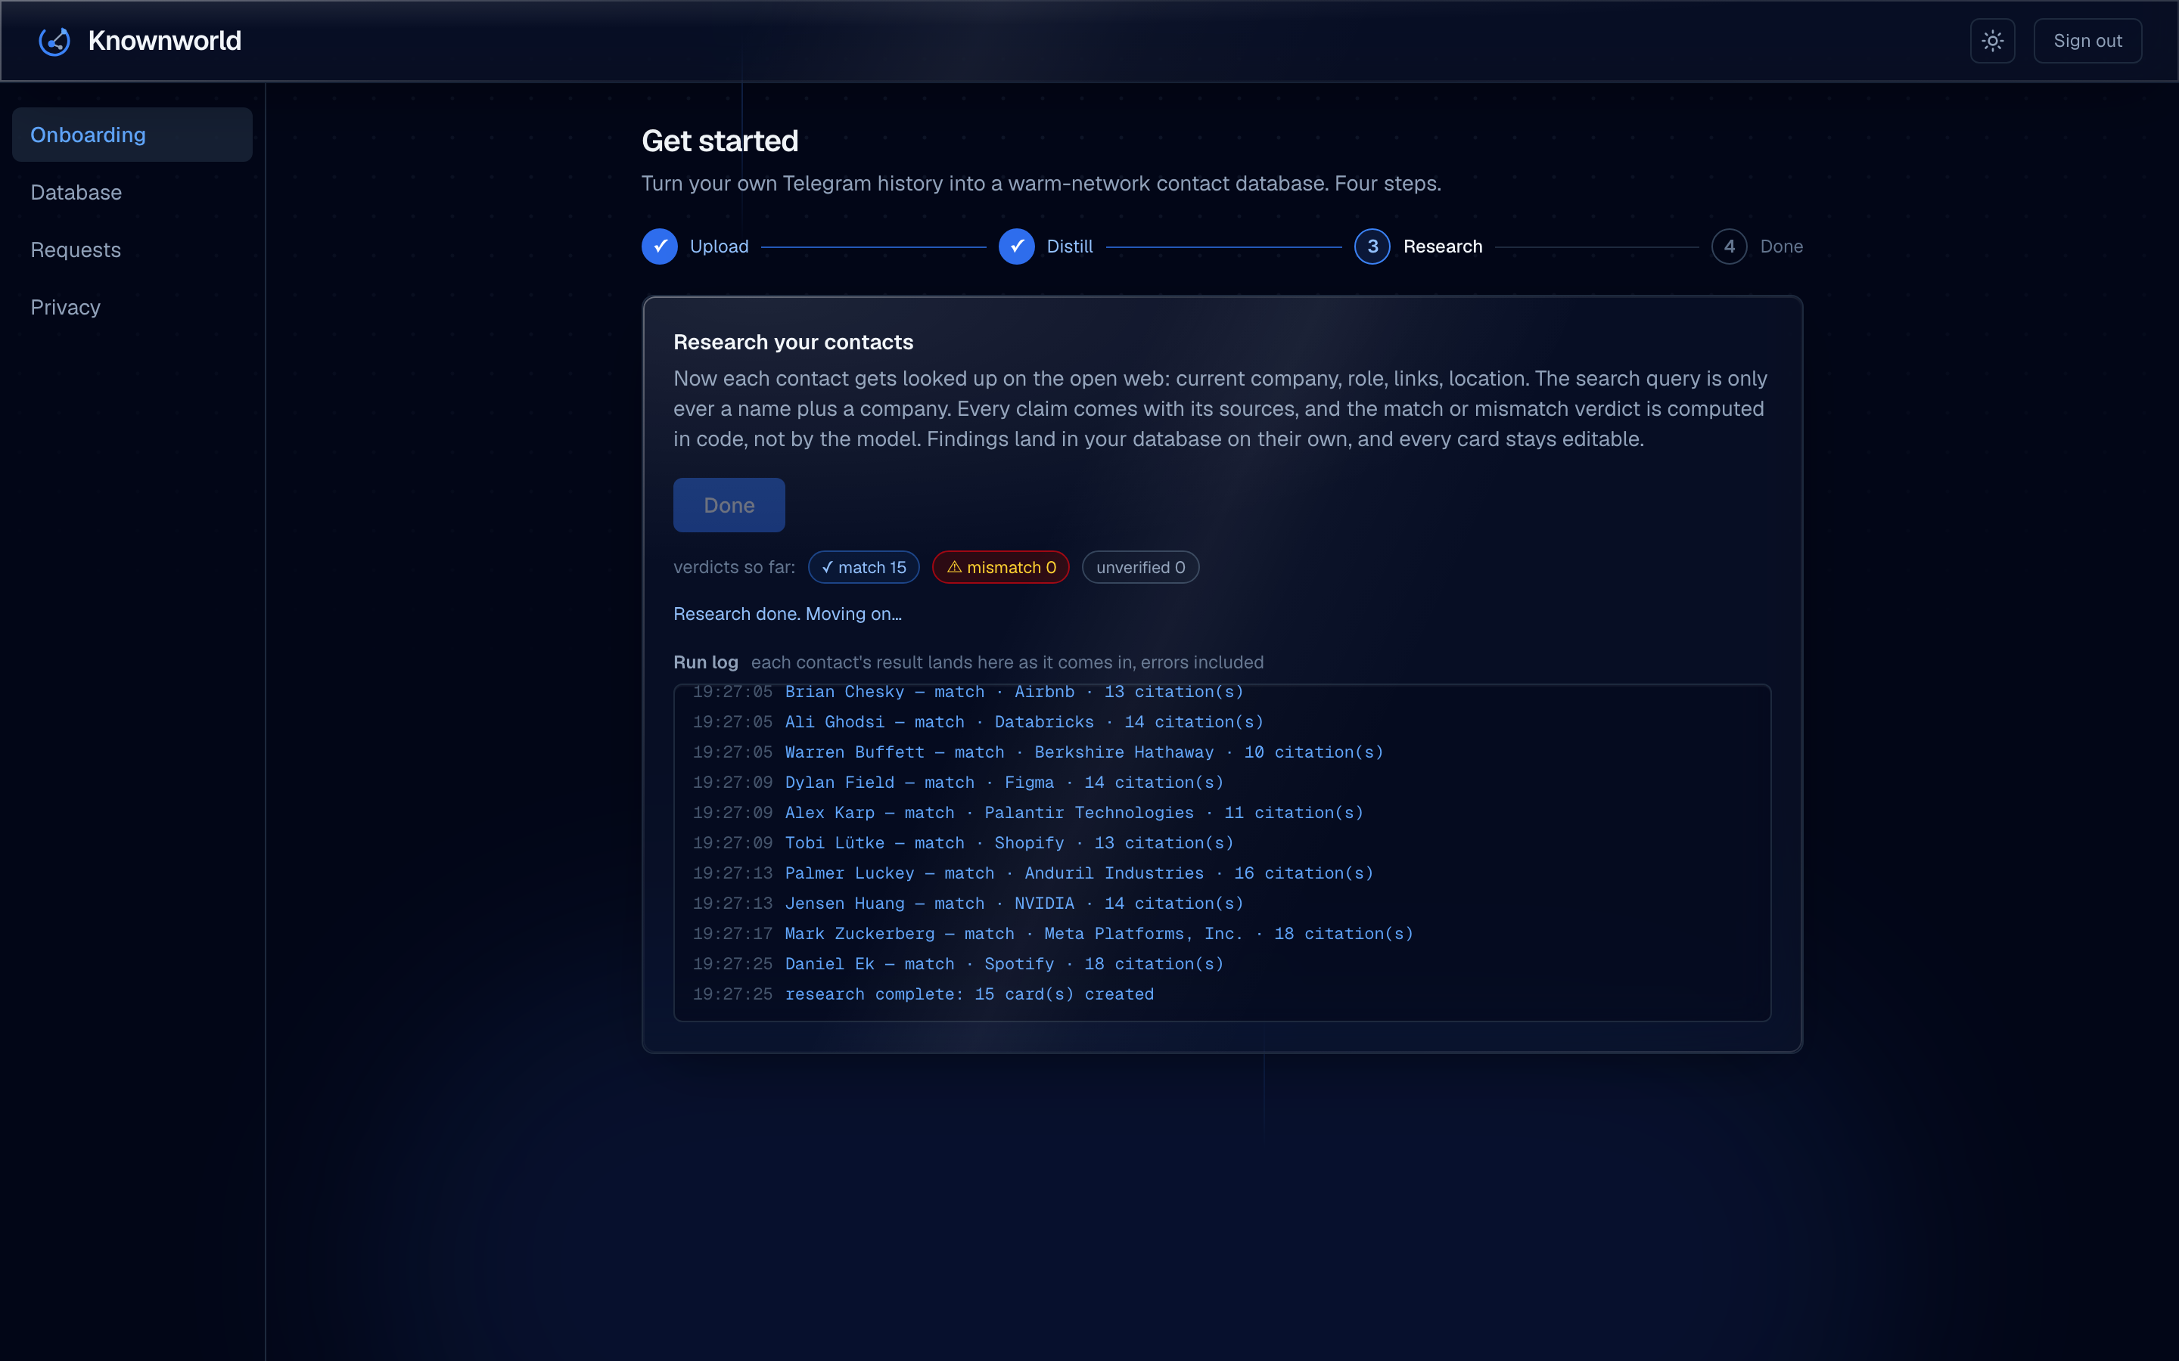Select the Done step number 4 circle
The height and width of the screenshot is (1361, 2179).
click(1729, 246)
